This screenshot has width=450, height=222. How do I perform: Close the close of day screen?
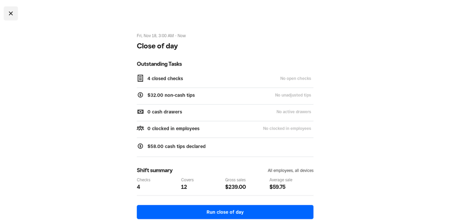tap(11, 13)
